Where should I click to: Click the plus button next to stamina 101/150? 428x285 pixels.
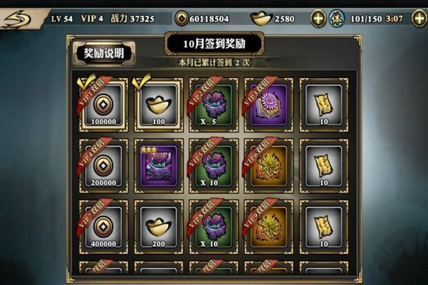click(x=419, y=19)
